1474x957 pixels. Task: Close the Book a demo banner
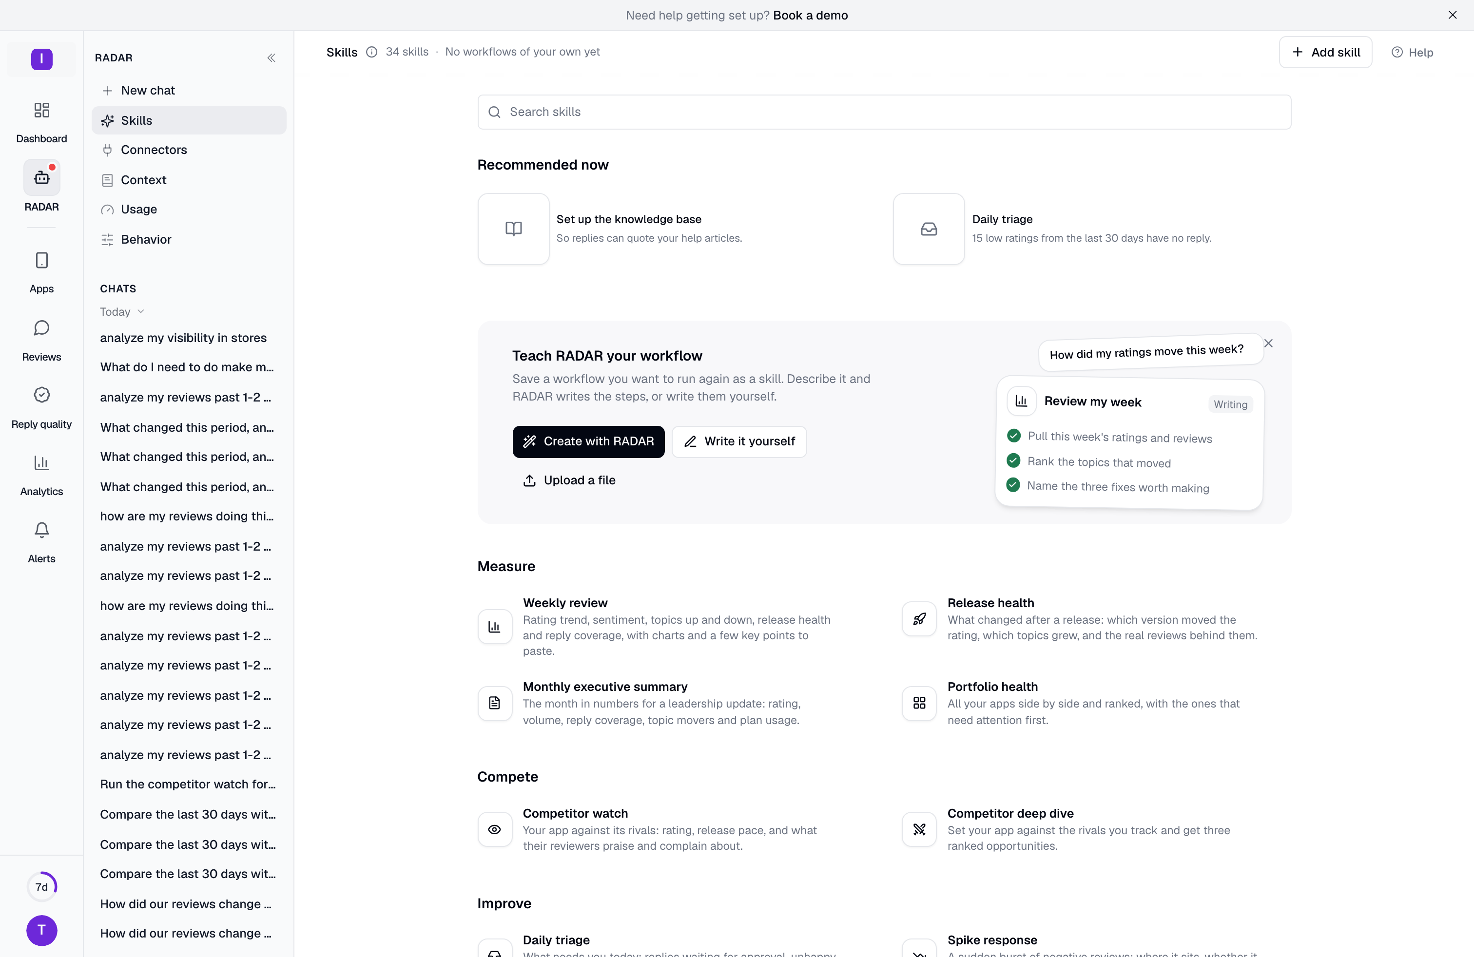pos(1453,15)
